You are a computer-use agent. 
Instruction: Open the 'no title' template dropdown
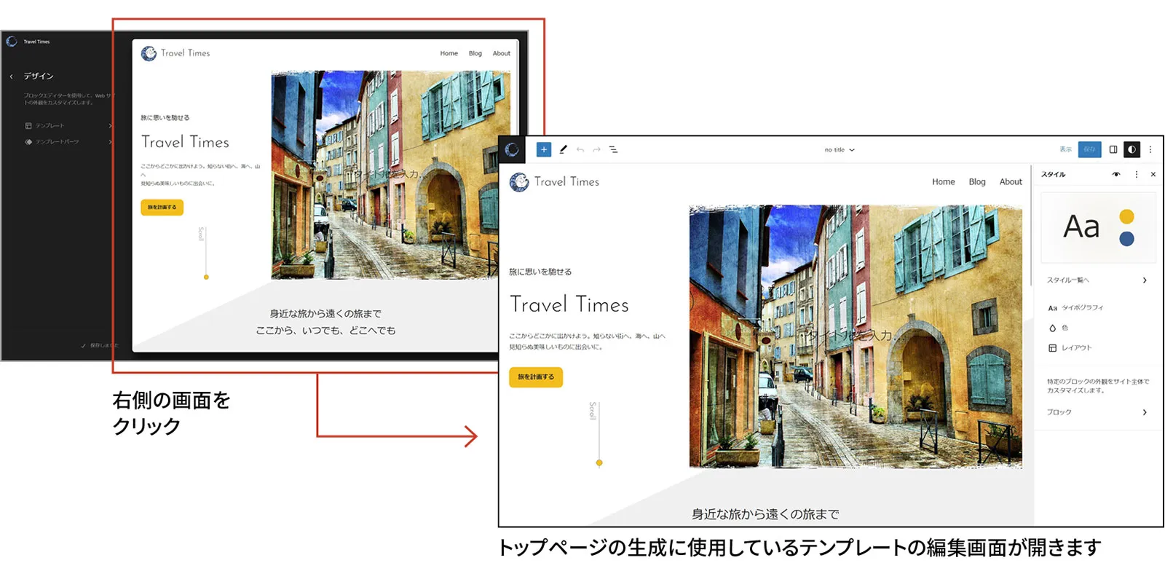(840, 150)
